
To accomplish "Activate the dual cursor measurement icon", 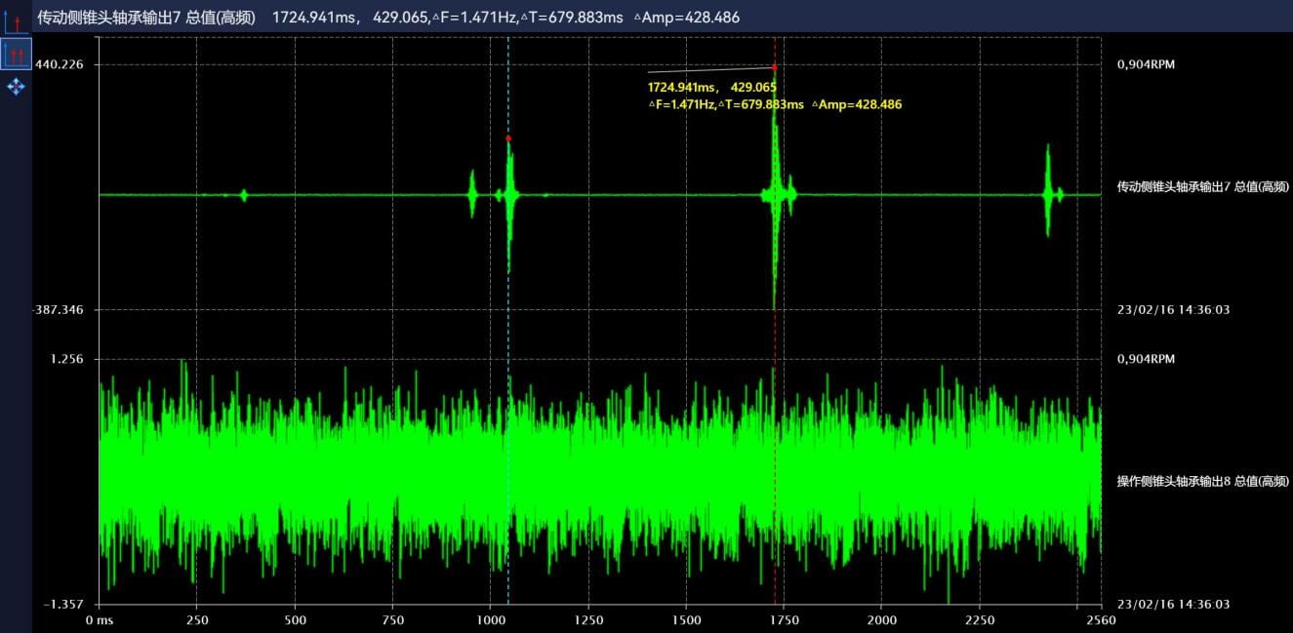I will point(16,54).
